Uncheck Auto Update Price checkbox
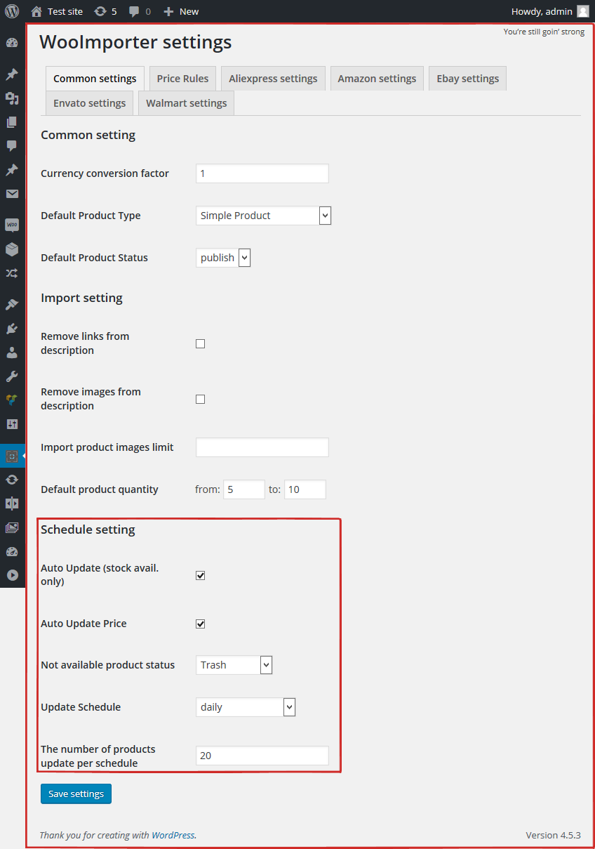This screenshot has height=849, width=595. pyautogui.click(x=200, y=624)
